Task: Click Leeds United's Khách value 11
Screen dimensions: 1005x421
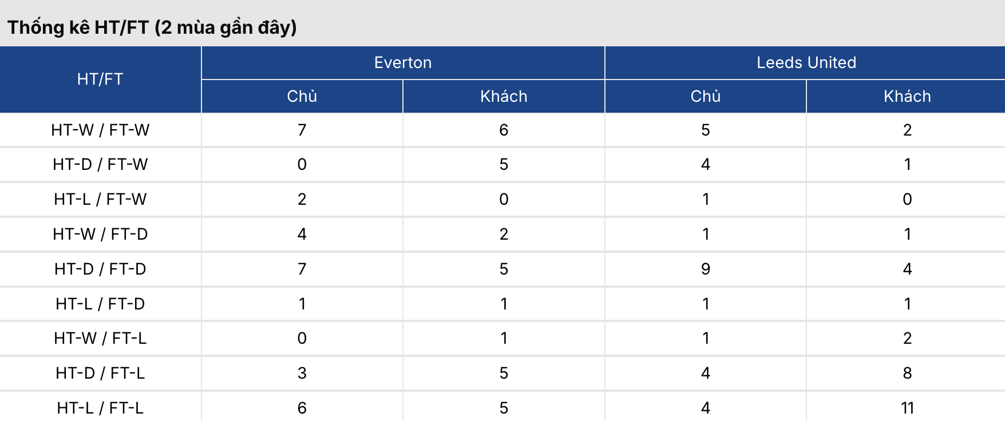Action: 907,408
